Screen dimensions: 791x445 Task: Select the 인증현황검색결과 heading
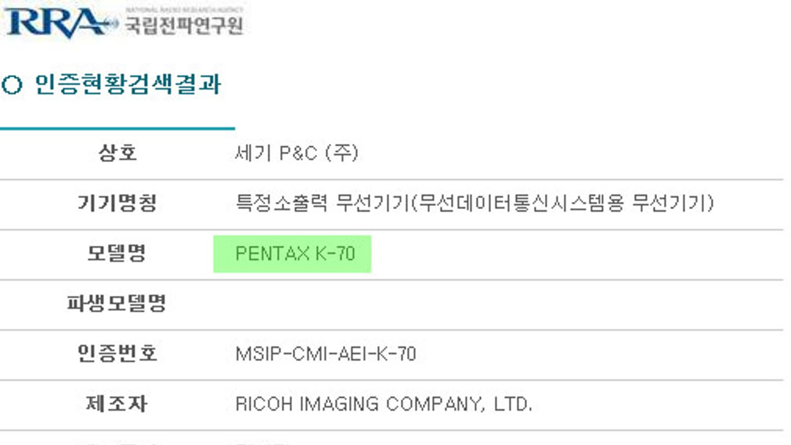click(x=128, y=84)
